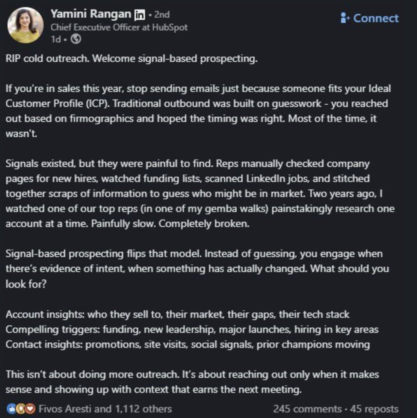Click 'Chief Executive Officer at HubSpot' headline
The width and height of the screenshot is (417, 418).
(x=119, y=27)
